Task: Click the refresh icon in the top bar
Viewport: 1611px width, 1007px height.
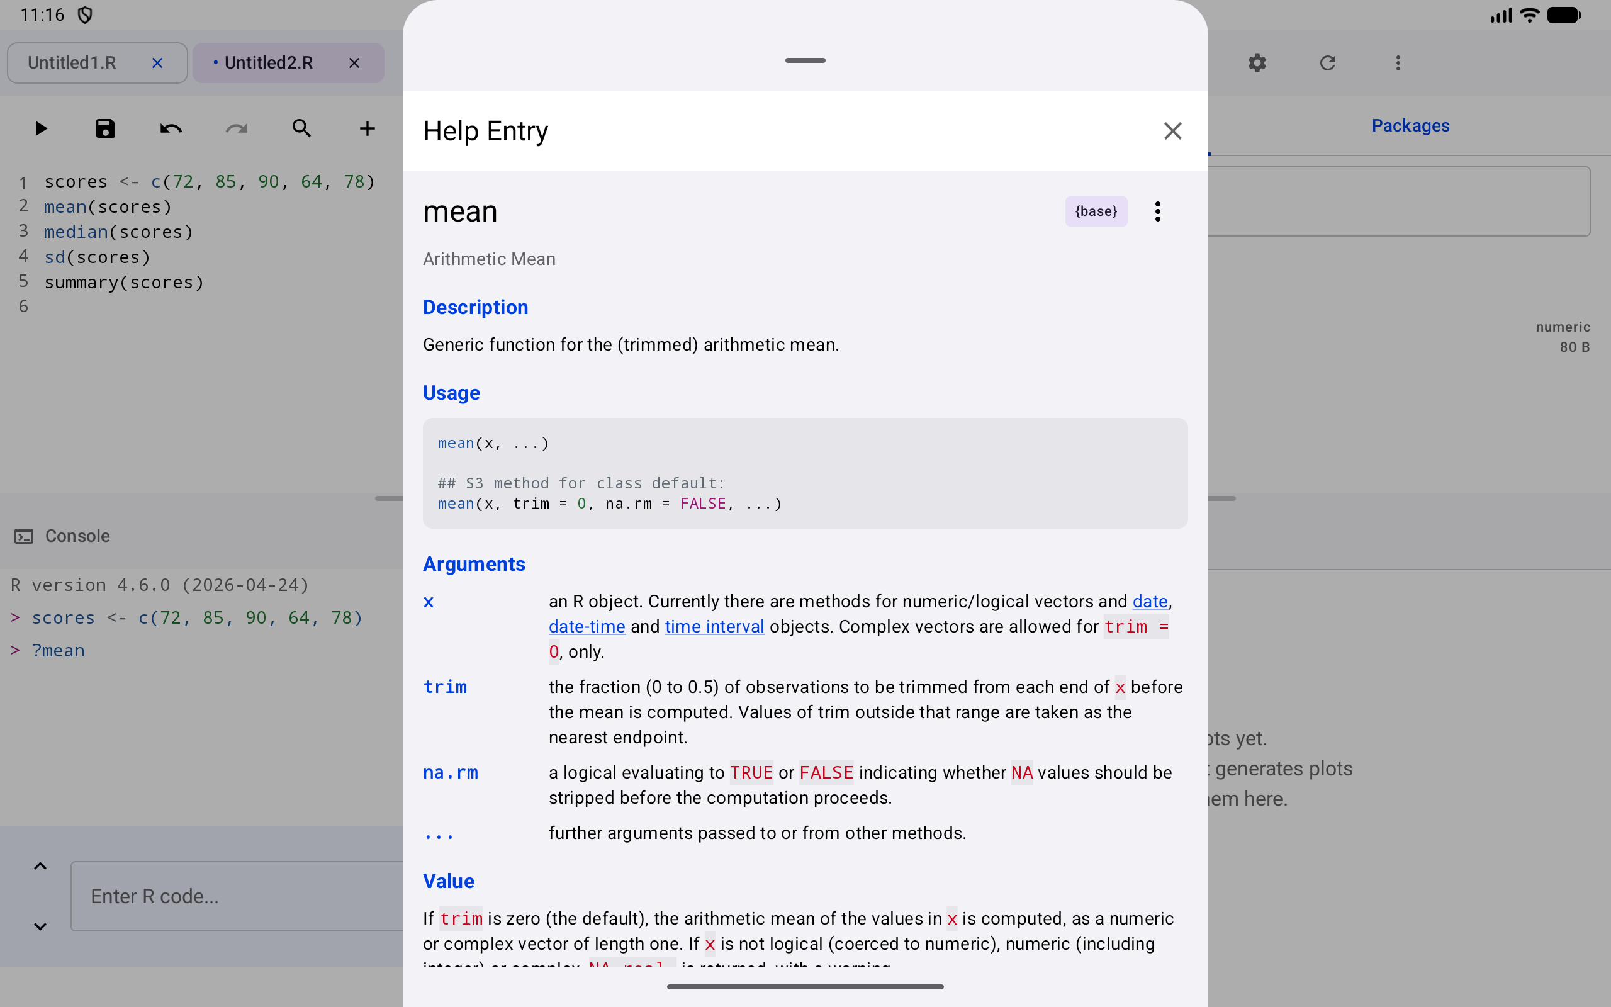Action: (x=1327, y=62)
